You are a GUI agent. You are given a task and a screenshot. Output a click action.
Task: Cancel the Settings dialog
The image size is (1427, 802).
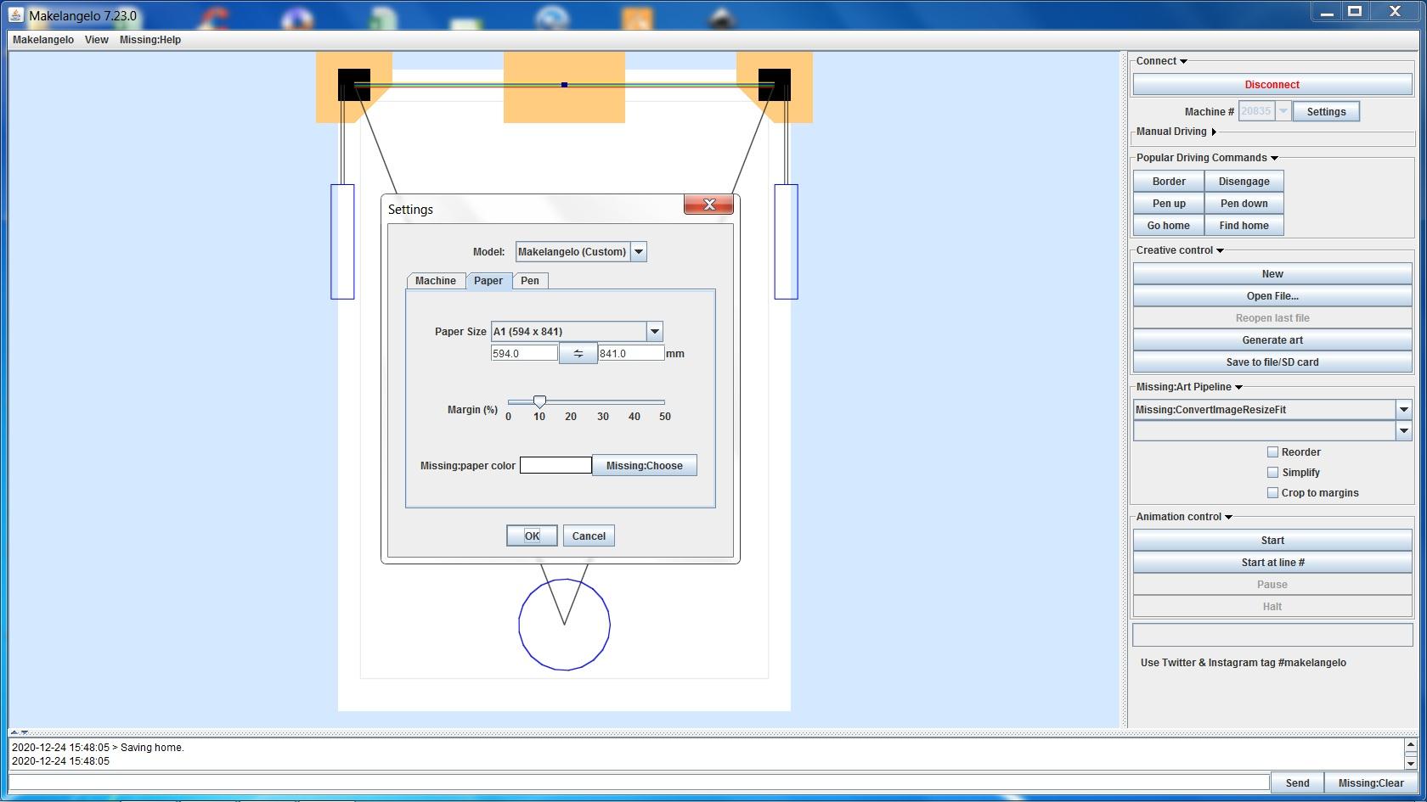pos(589,536)
